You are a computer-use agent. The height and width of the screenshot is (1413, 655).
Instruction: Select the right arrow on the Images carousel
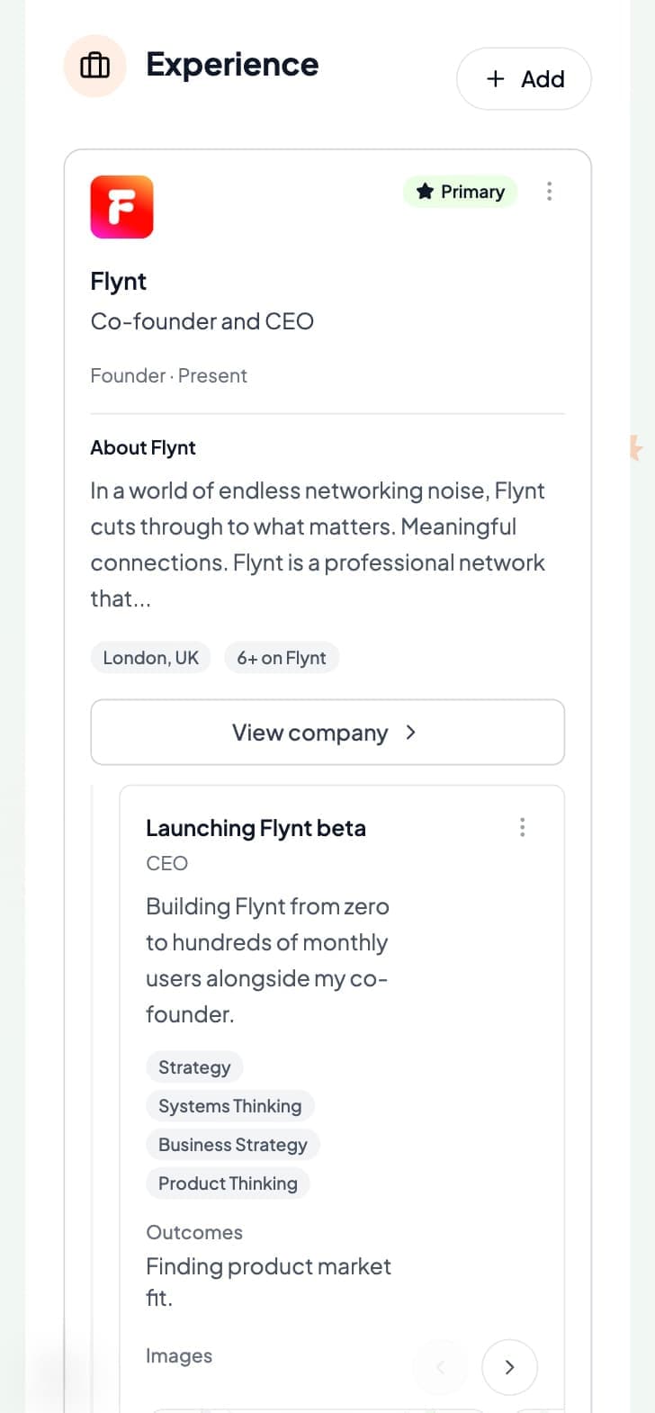[x=509, y=1367]
